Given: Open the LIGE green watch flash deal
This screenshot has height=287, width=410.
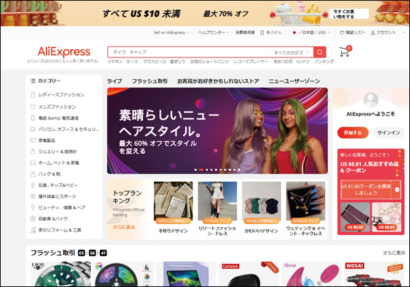Looking at the screenshot, I should 61,273.
